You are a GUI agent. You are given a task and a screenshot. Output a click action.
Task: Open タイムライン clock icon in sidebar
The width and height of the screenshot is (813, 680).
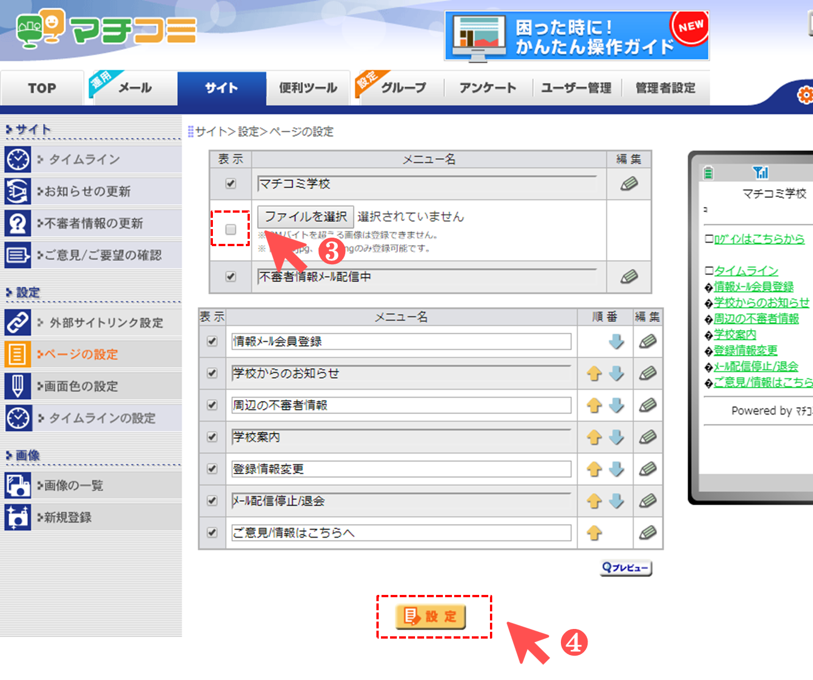click(18, 160)
